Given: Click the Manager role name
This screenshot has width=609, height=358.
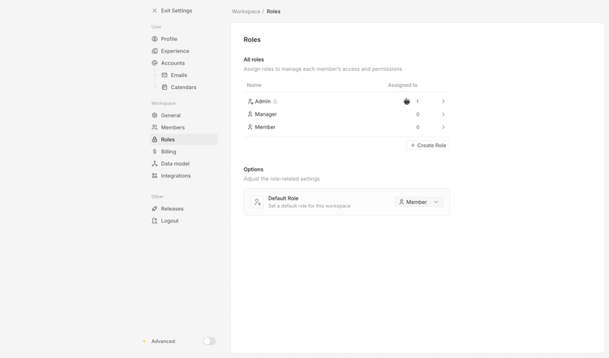Looking at the screenshot, I should [266, 114].
